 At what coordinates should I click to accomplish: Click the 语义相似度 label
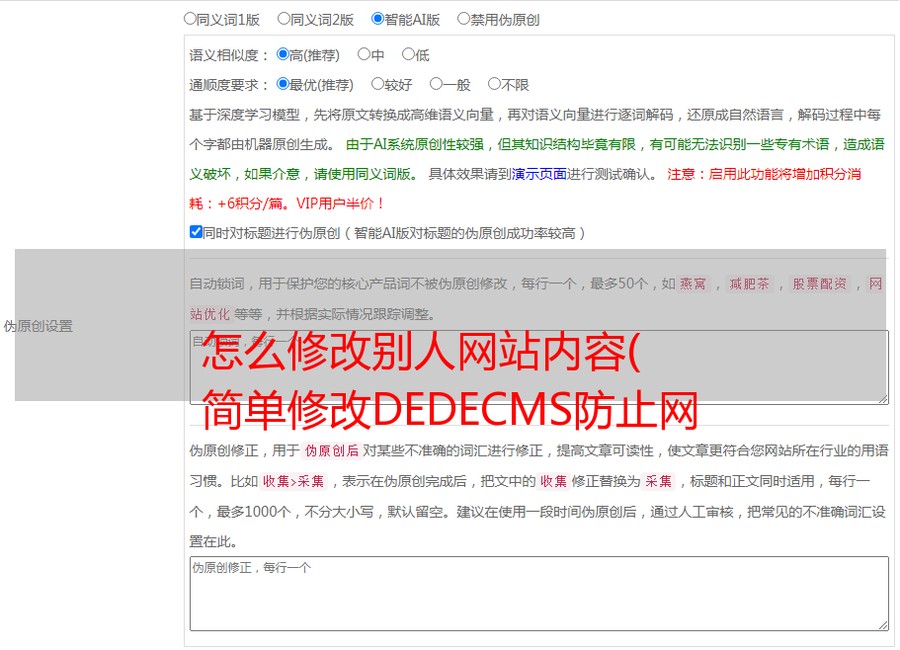[229, 55]
